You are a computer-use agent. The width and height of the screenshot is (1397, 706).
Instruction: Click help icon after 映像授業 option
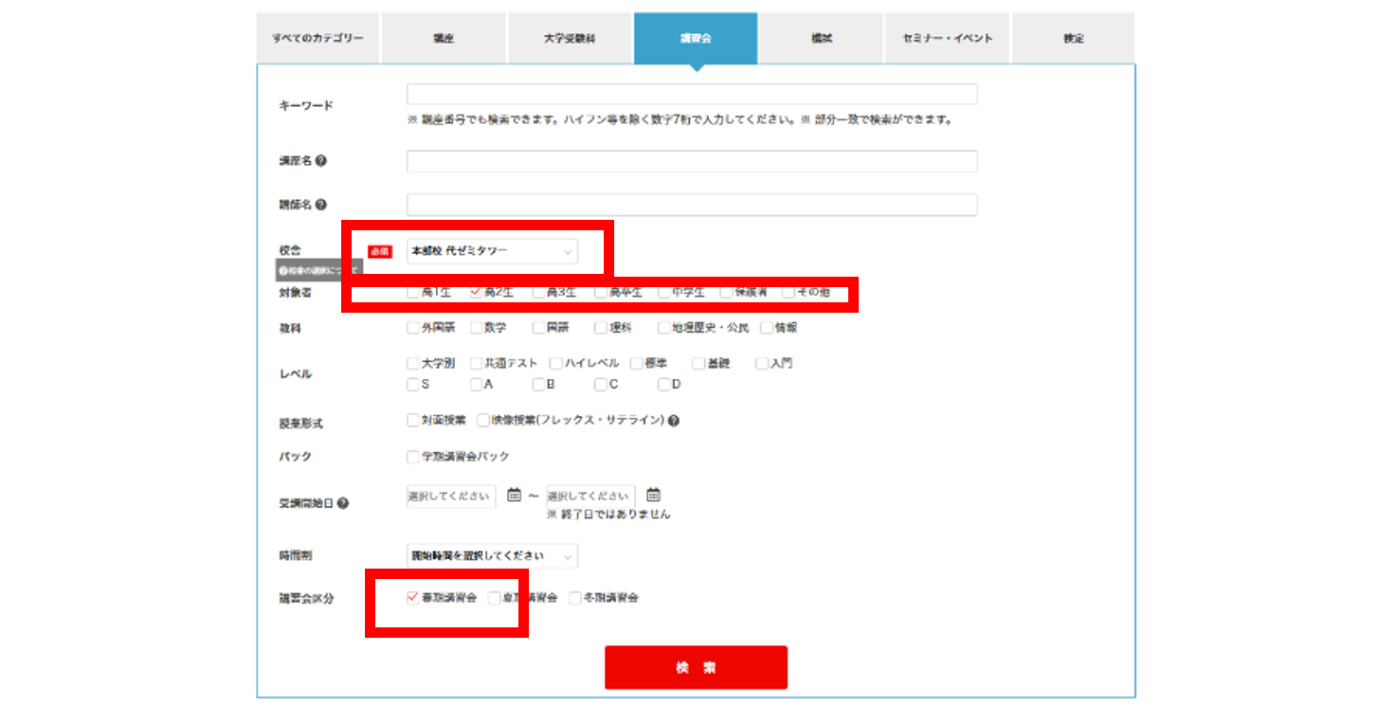(x=674, y=421)
